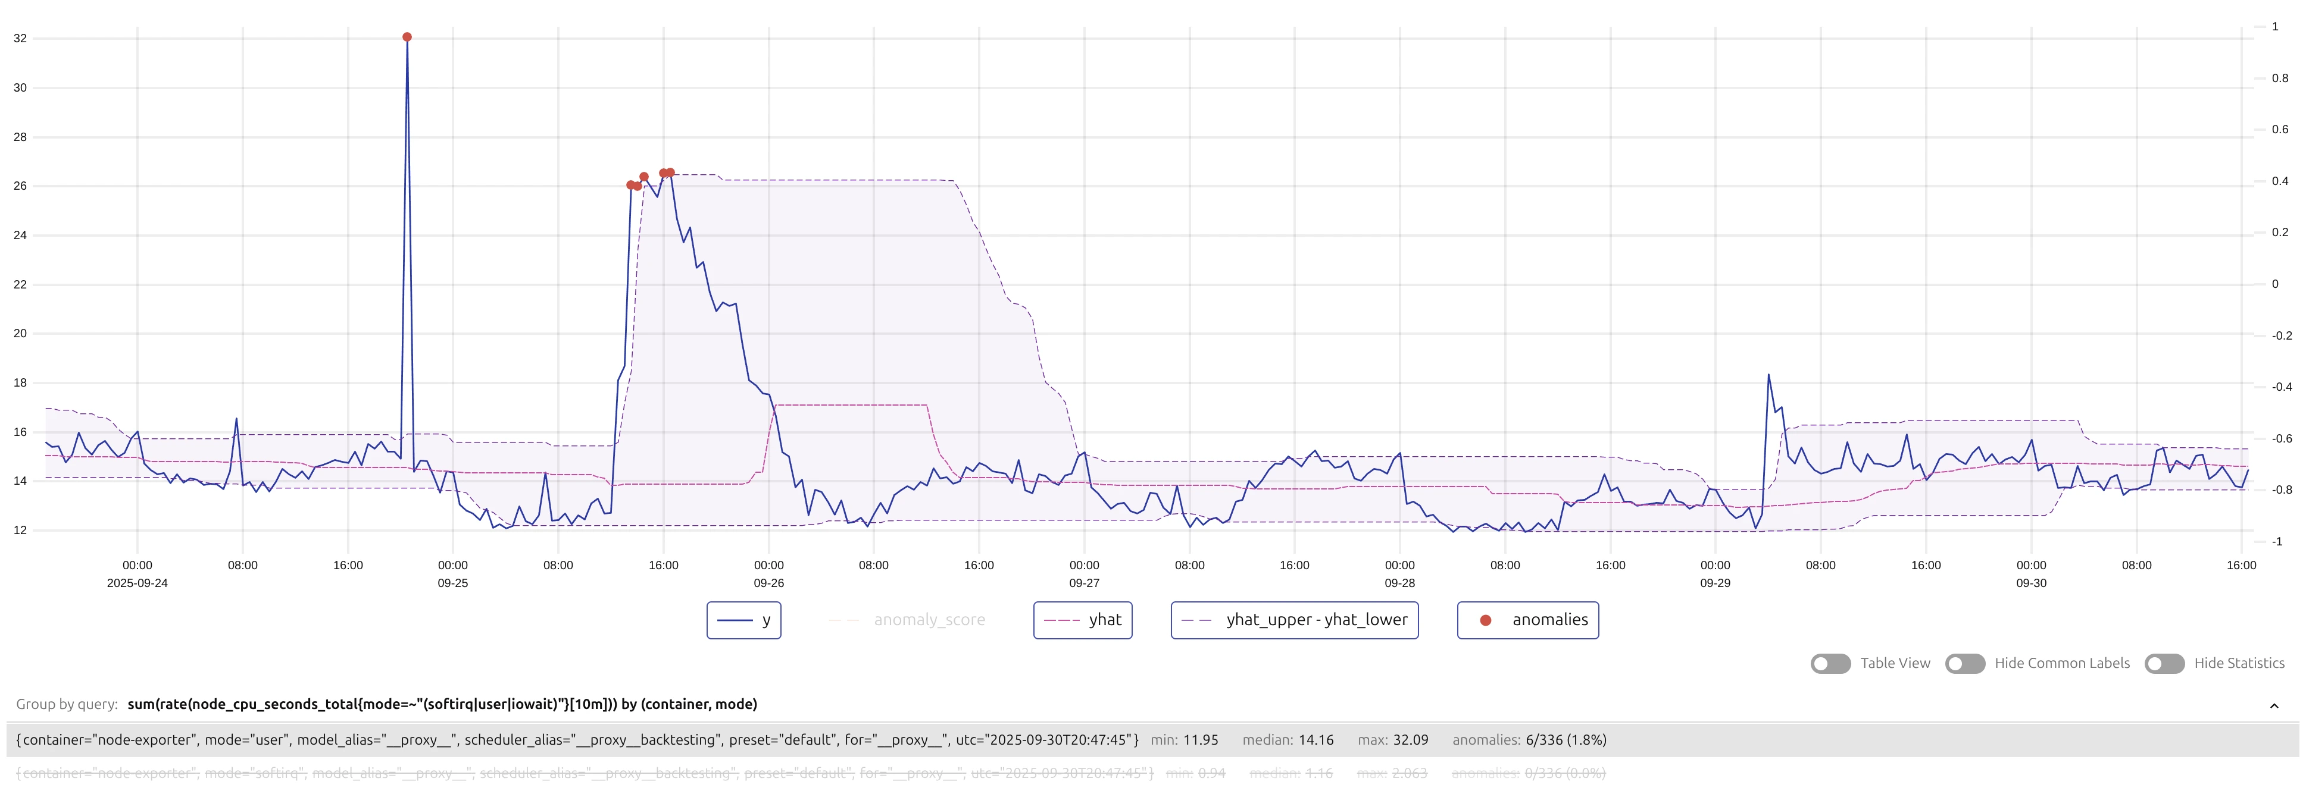
Task: Click the anomaly dot at the 32 peak
Action: (407, 37)
